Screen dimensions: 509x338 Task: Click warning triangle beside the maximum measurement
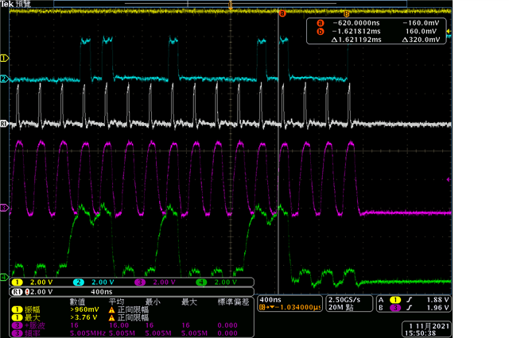click(111, 317)
